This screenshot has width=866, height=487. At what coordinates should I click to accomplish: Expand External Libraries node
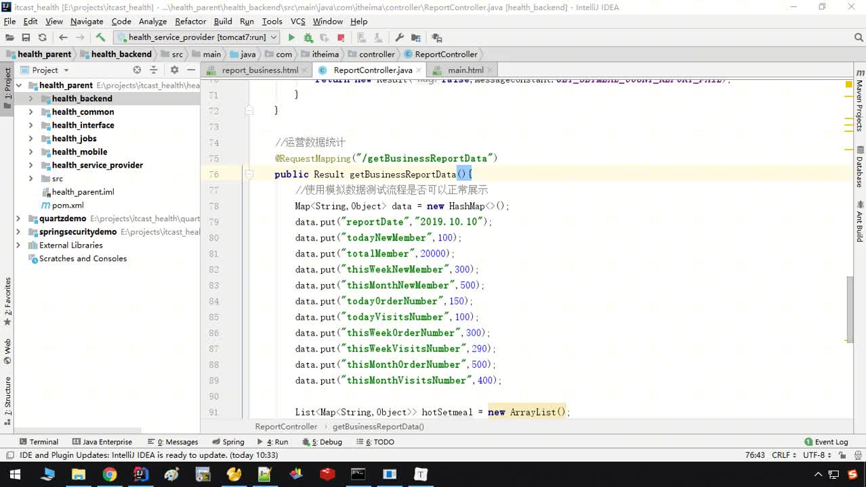(18, 245)
